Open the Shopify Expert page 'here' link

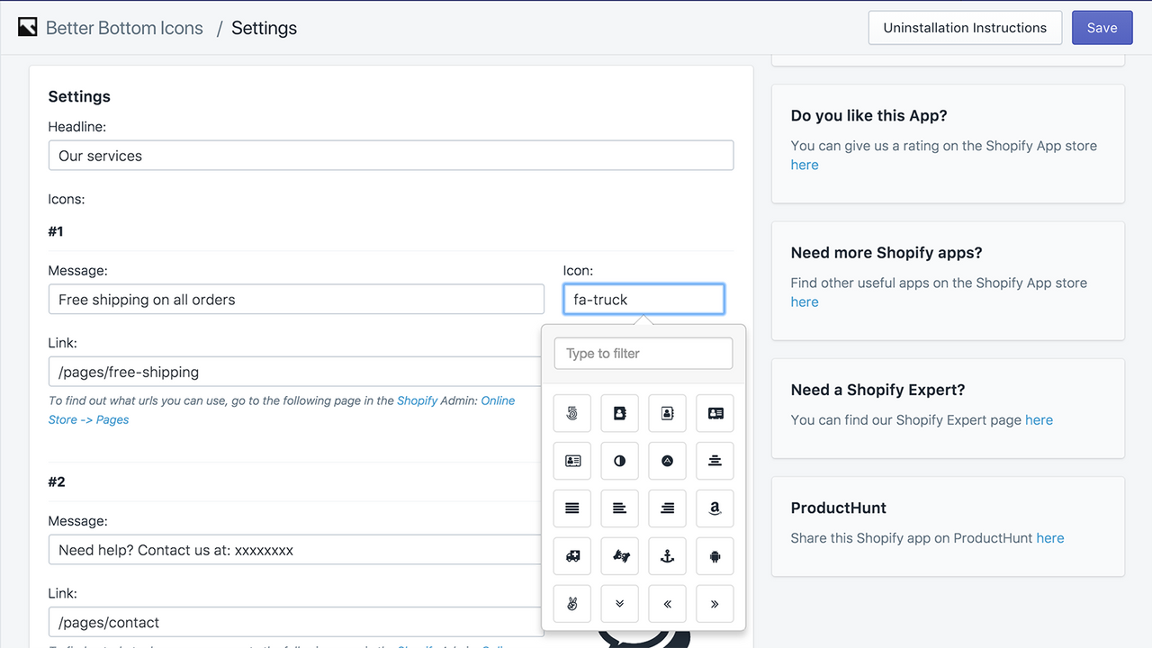[x=1039, y=419]
